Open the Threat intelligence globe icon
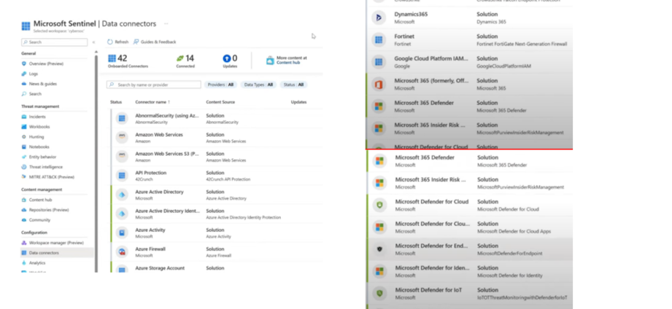This screenshot has width=672, height=309. [x=24, y=167]
